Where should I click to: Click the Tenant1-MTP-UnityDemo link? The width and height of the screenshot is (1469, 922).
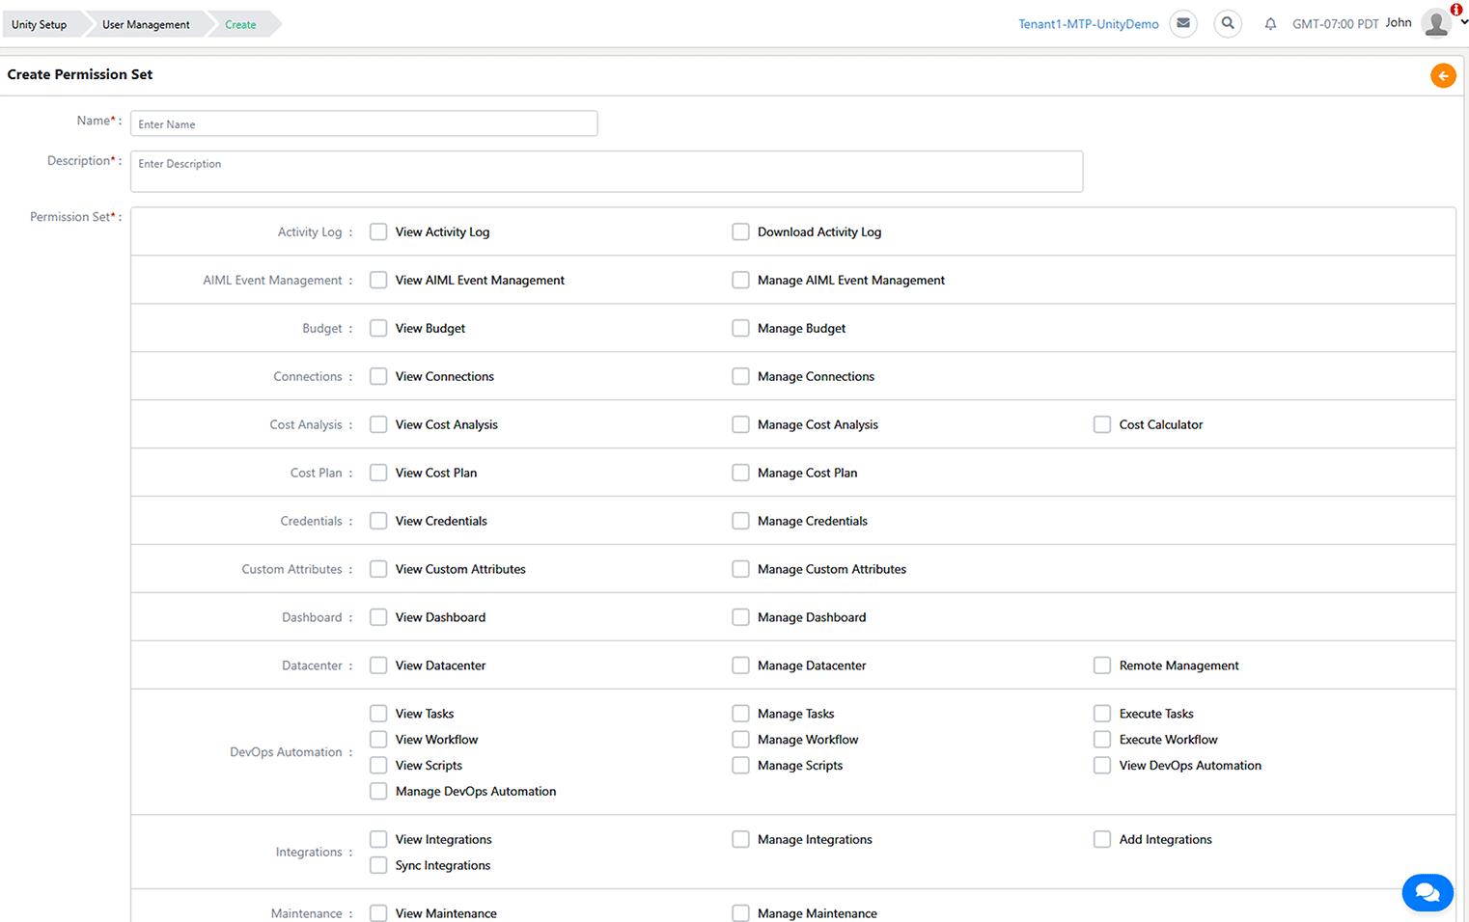click(1089, 24)
